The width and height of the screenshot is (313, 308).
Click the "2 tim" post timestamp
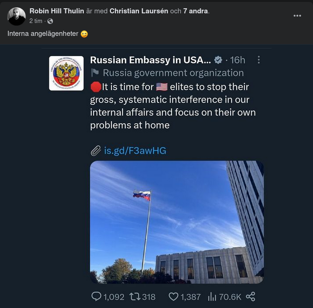[36, 21]
